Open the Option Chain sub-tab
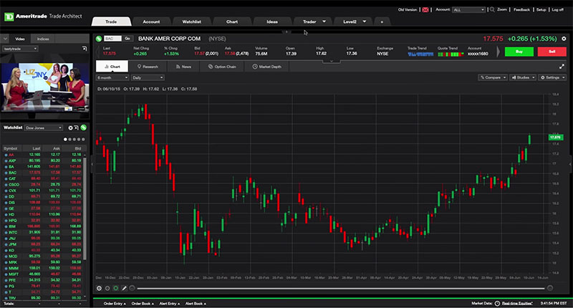573x308 pixels. pos(222,67)
